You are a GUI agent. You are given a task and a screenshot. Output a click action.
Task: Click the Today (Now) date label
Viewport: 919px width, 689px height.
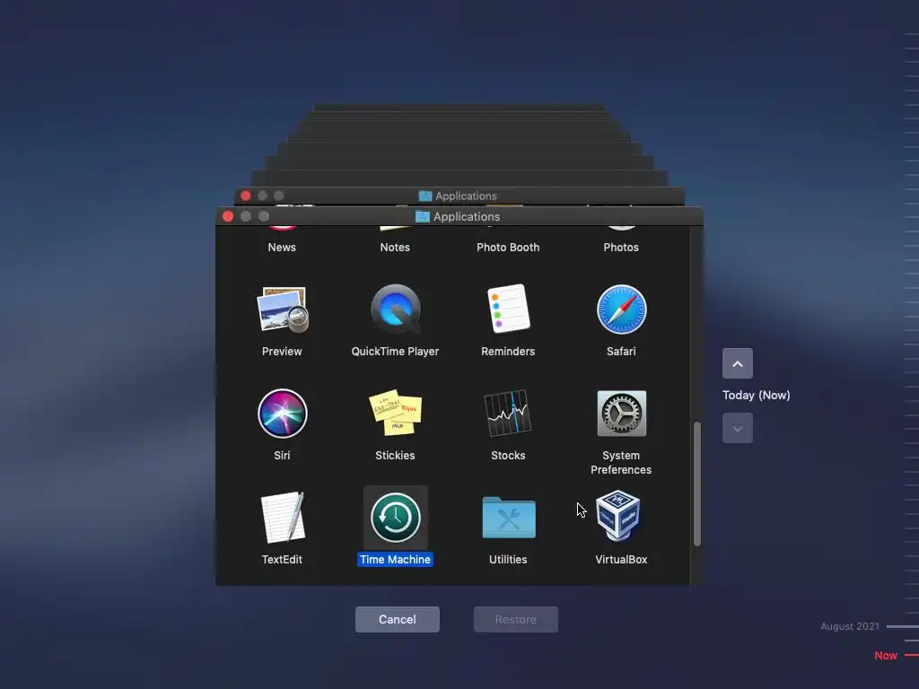(756, 396)
